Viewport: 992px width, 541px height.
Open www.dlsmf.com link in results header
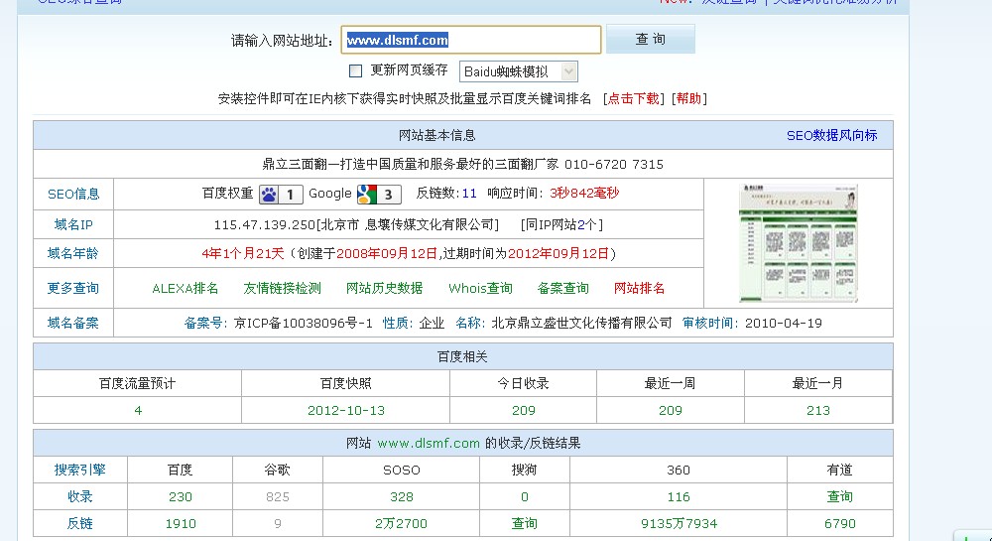[429, 444]
